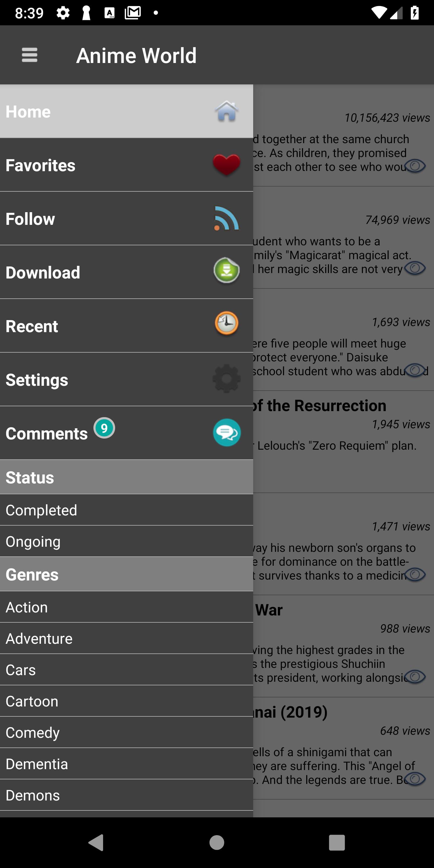
Task: Tap the hamburger menu icon
Action: (30, 55)
